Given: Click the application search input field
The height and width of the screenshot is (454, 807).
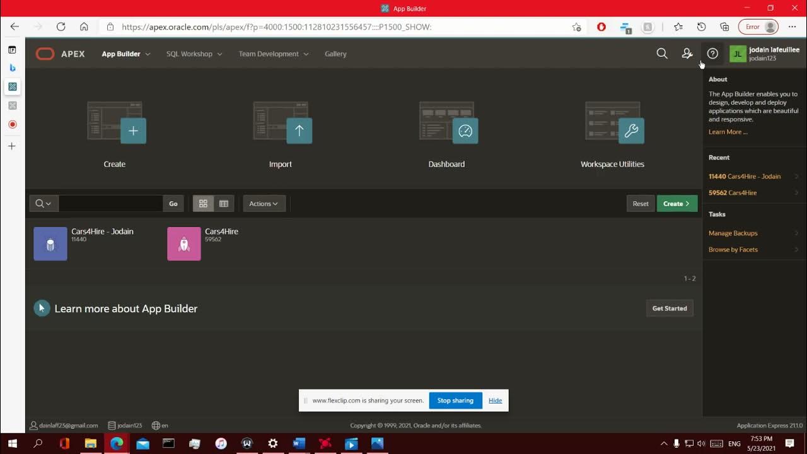Looking at the screenshot, I should [x=110, y=204].
